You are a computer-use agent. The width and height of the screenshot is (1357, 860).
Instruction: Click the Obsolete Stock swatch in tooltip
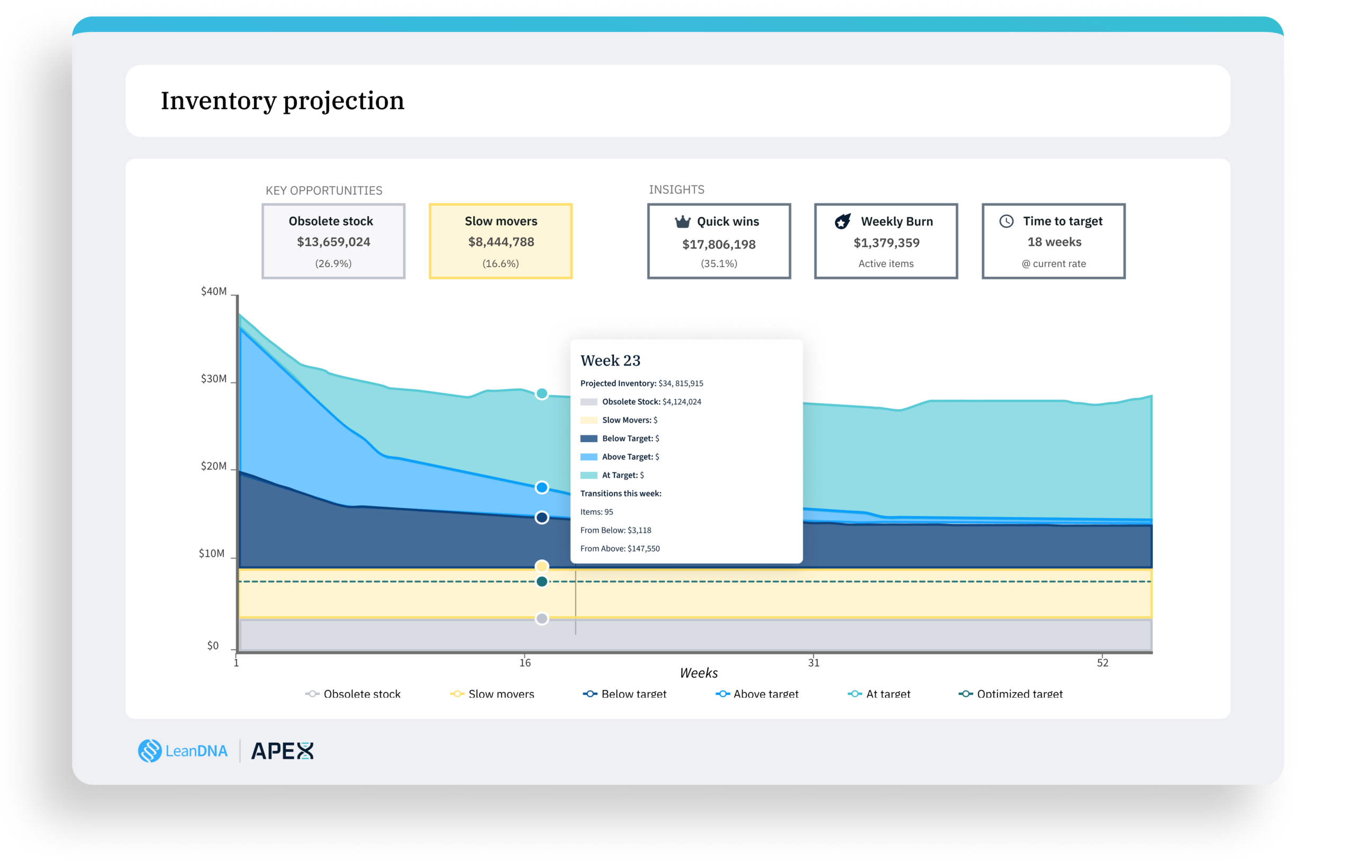pos(588,402)
